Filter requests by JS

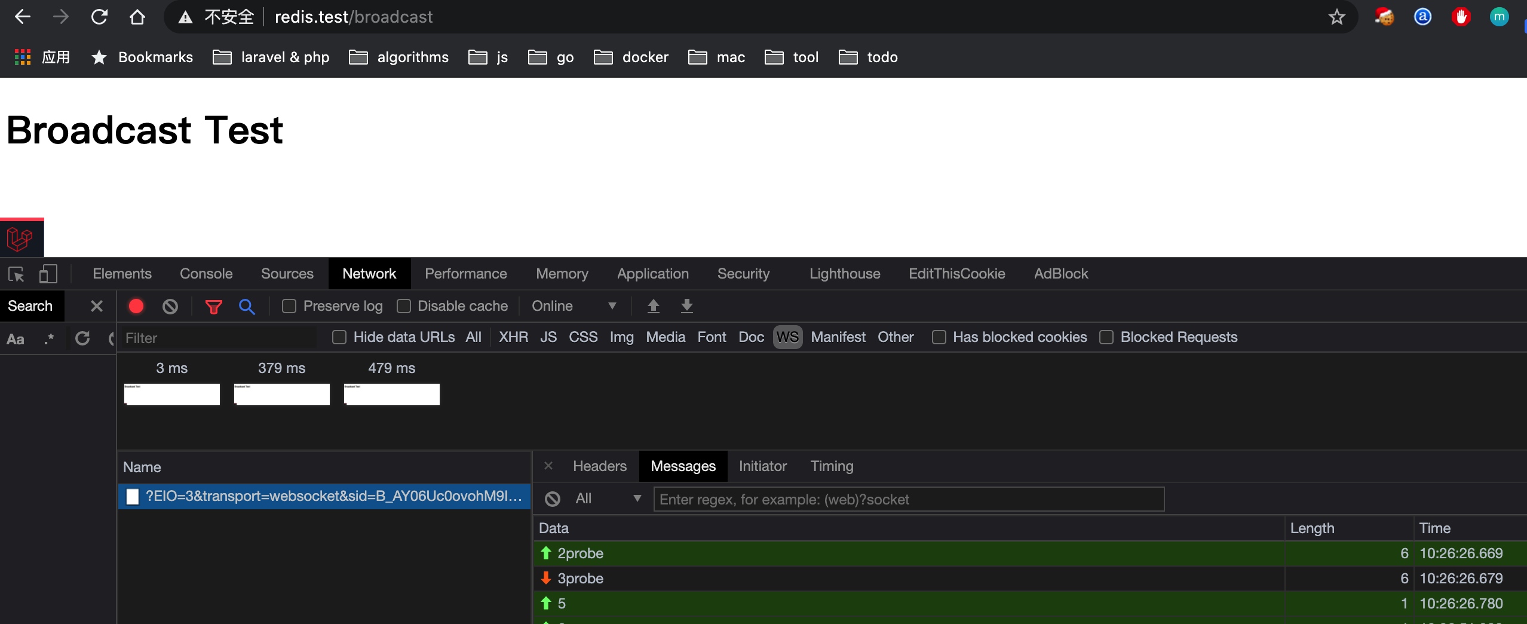pos(548,337)
